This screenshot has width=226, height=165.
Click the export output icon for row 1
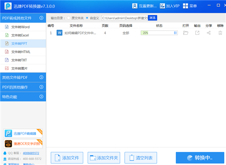[197, 33]
